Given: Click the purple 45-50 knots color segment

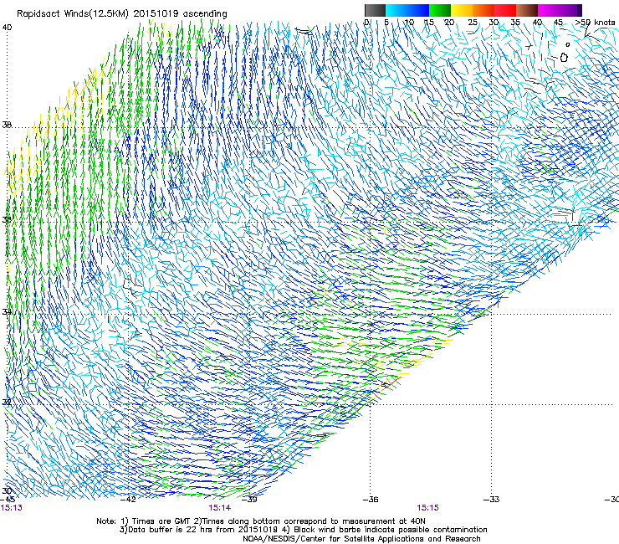Looking at the screenshot, I should coord(570,10).
